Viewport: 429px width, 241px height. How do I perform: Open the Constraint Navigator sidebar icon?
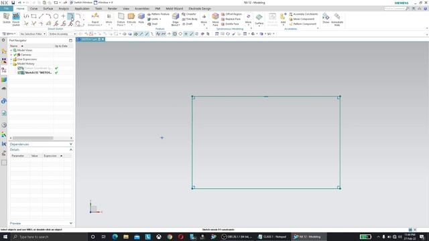tap(4, 60)
